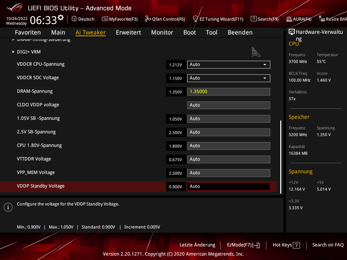
Task: Select the VPP_MEM Voltage label
Action: [x=36, y=172]
